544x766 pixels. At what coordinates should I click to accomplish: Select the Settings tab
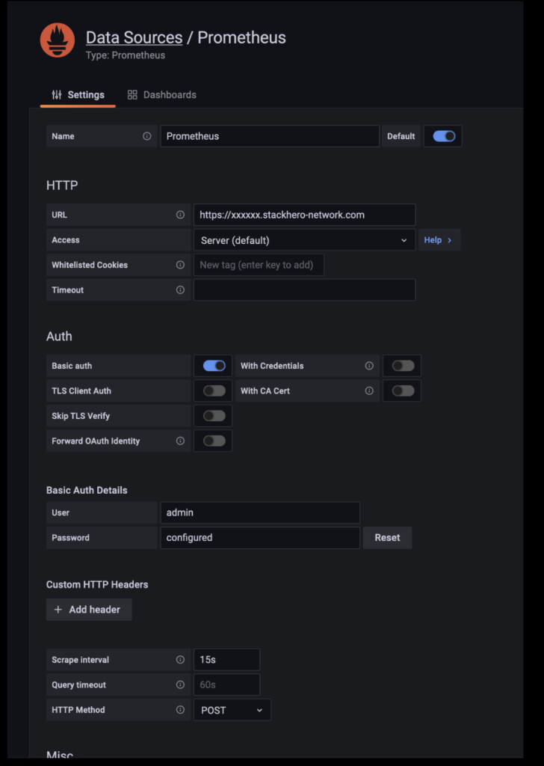(x=78, y=95)
